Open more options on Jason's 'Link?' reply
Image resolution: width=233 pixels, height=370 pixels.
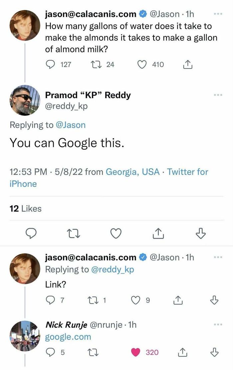tap(218, 258)
